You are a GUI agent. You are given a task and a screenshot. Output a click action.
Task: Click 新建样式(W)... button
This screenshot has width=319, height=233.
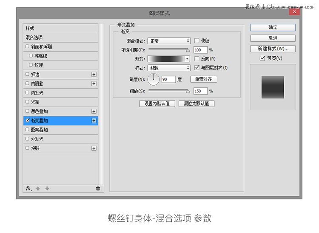click(x=273, y=49)
